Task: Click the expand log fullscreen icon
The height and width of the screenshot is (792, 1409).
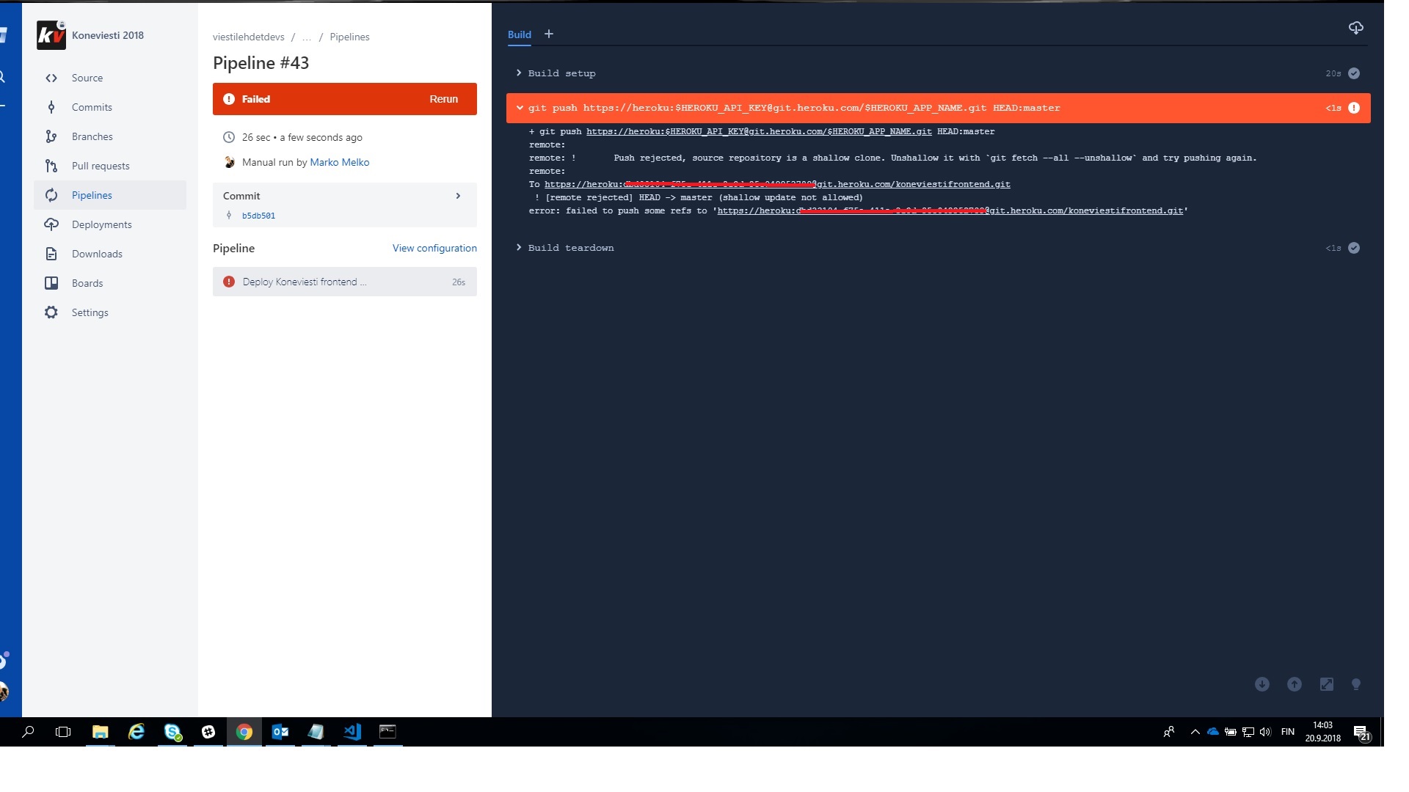Action: tap(1326, 684)
